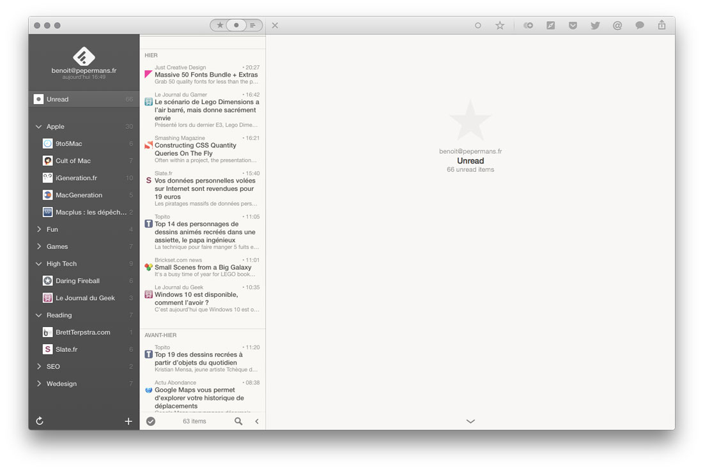Open article Small Scenes from a Big Galaxy
703x470 pixels.
[203, 267]
